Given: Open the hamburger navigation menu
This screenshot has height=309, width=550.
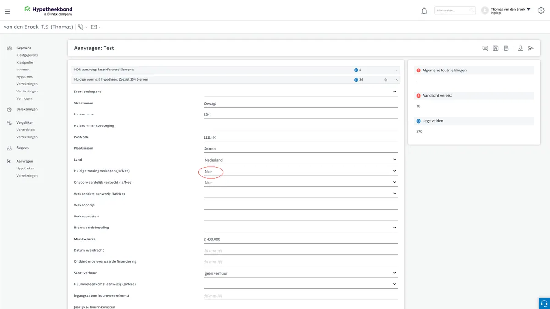Looking at the screenshot, I should click(x=7, y=11).
